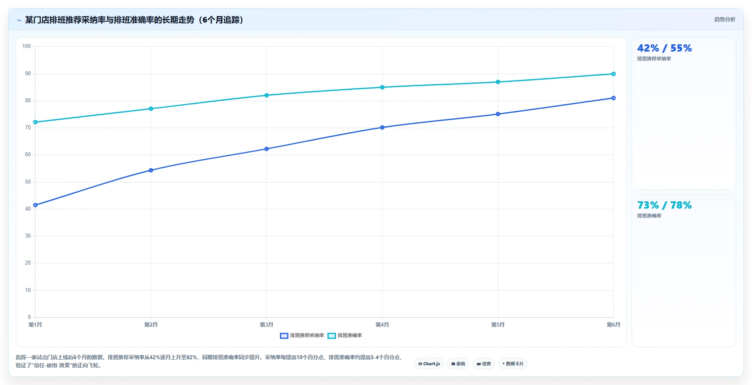The width and height of the screenshot is (752, 385).
Task: Click the accuracy point for 第6月
Action: pyautogui.click(x=613, y=74)
